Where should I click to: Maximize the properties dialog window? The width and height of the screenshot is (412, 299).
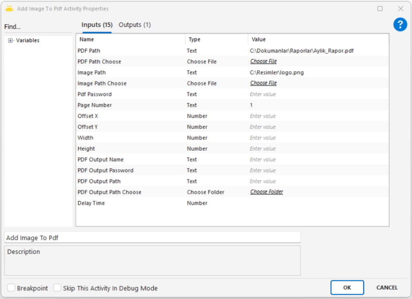click(x=380, y=8)
